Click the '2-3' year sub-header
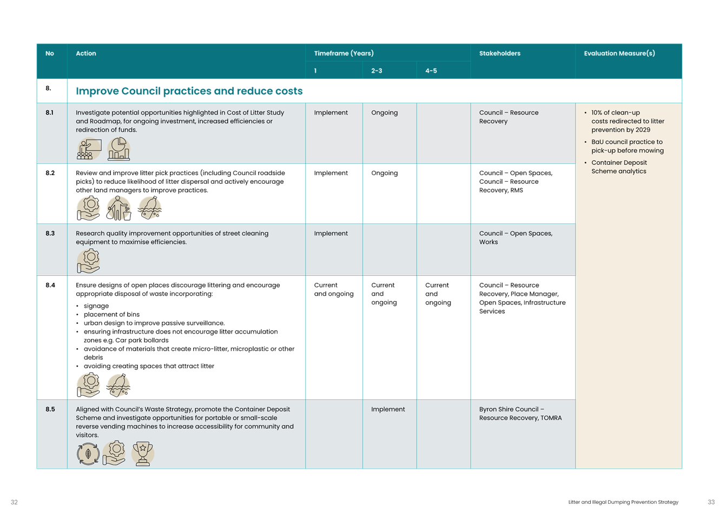 click(x=377, y=71)
